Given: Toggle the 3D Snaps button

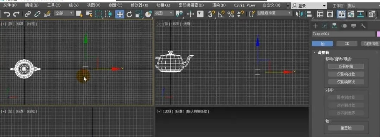Looking at the screenshot, I should (x=211, y=14).
